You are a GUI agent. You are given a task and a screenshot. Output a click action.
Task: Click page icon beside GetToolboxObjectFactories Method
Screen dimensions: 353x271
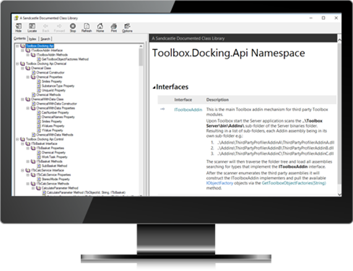tap(39, 59)
